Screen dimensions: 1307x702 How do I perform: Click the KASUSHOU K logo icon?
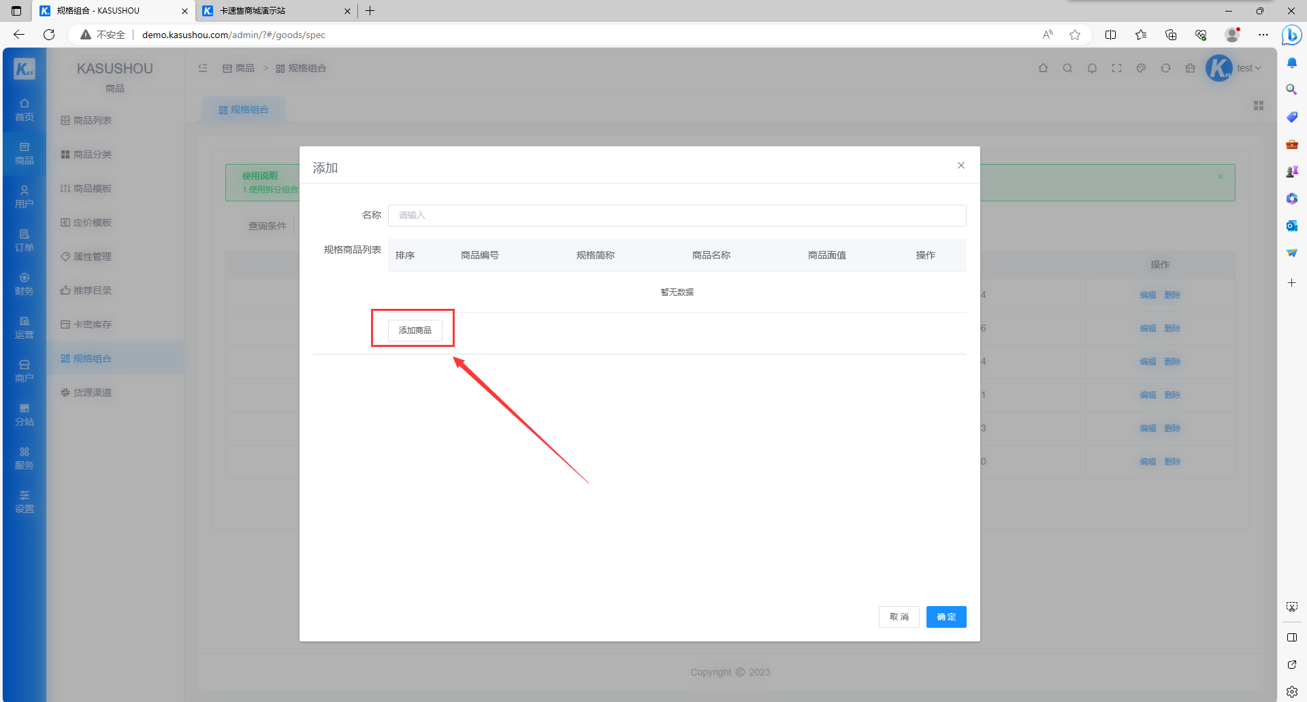coord(25,68)
